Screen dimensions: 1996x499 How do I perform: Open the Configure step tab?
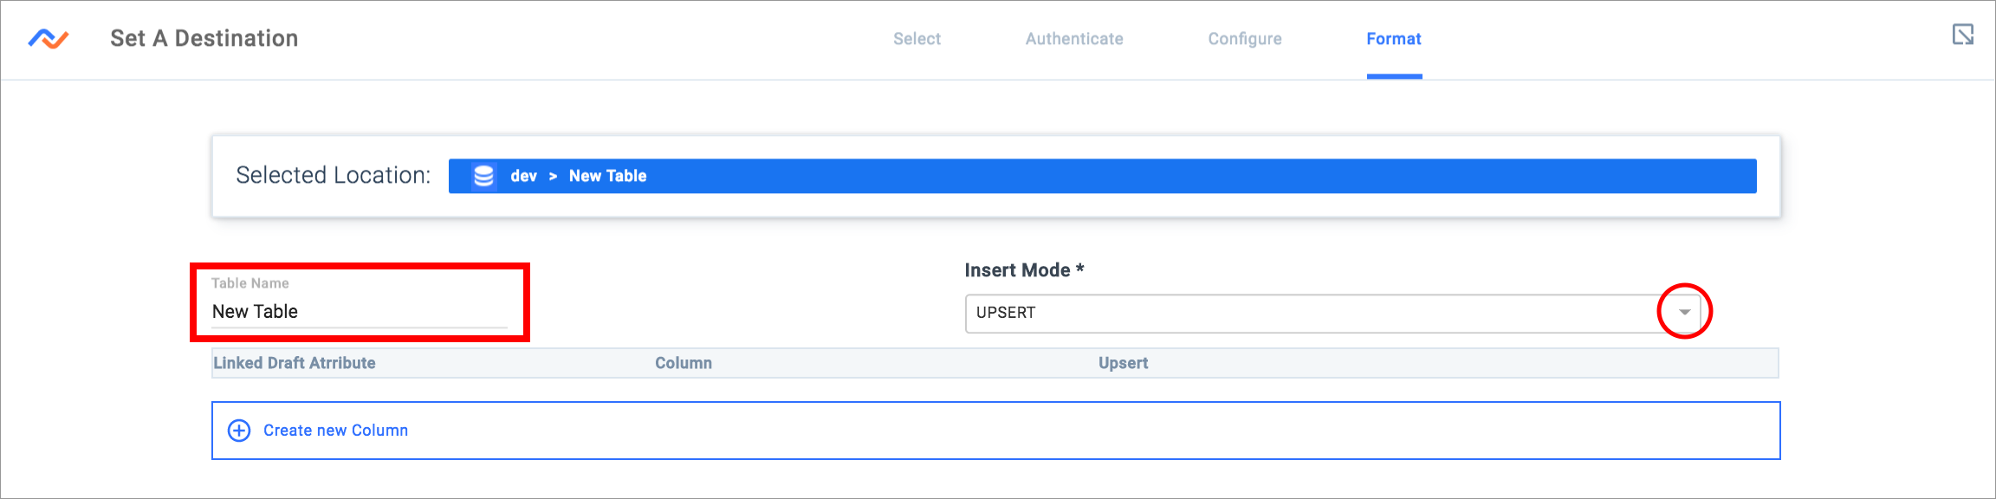coord(1245,39)
